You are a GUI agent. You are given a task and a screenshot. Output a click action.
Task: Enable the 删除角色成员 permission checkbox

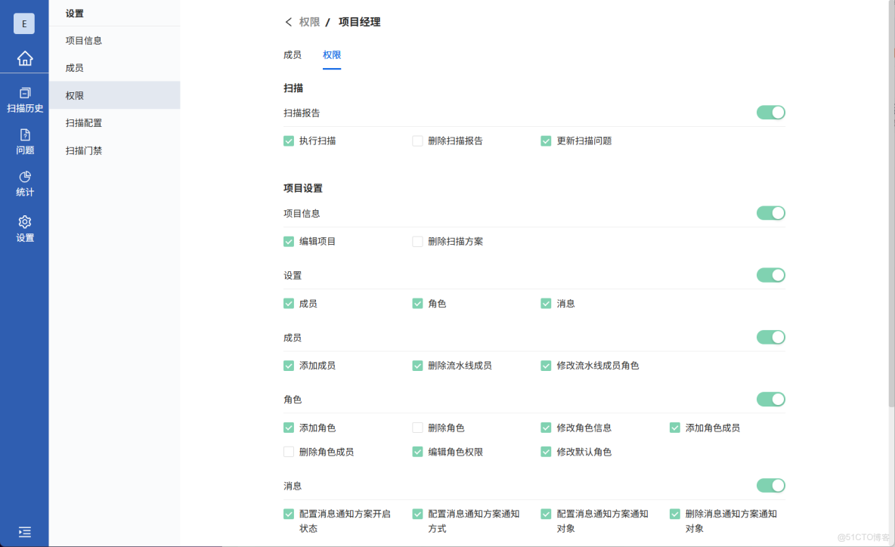click(x=288, y=453)
